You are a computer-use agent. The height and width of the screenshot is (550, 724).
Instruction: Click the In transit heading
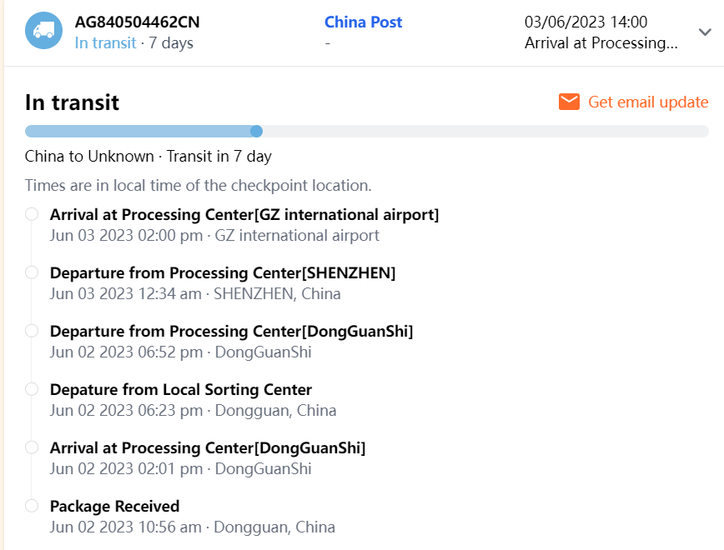pos(72,102)
